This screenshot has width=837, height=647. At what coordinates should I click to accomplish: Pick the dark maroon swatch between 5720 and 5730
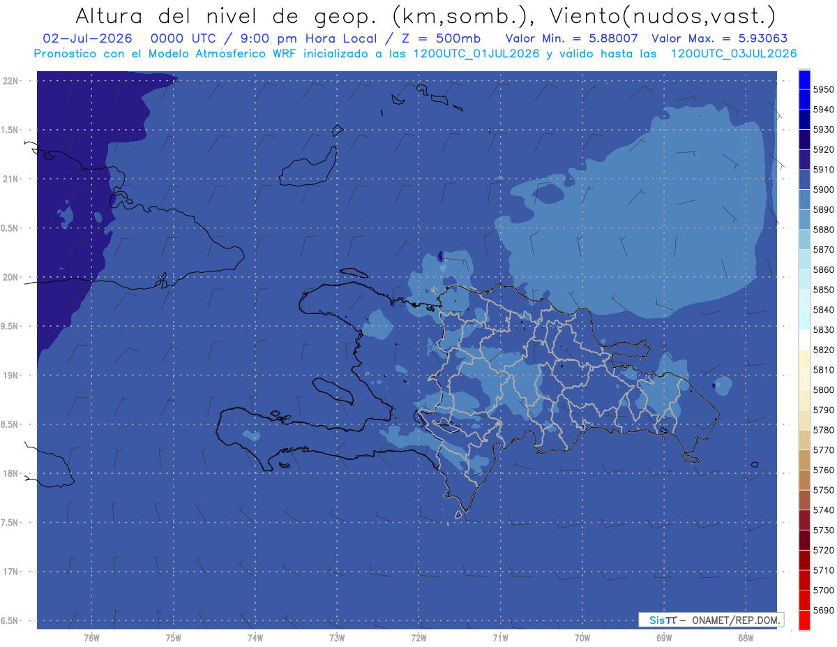point(804,540)
